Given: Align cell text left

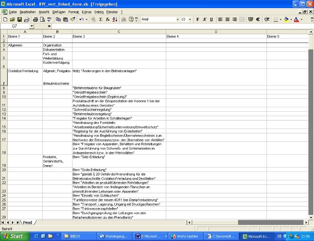Looking at the screenshot, I should coord(220,19).
